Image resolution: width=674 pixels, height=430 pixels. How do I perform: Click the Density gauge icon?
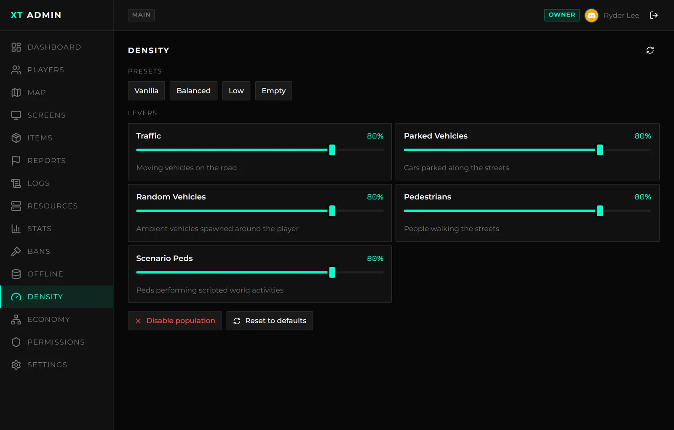[16, 297]
